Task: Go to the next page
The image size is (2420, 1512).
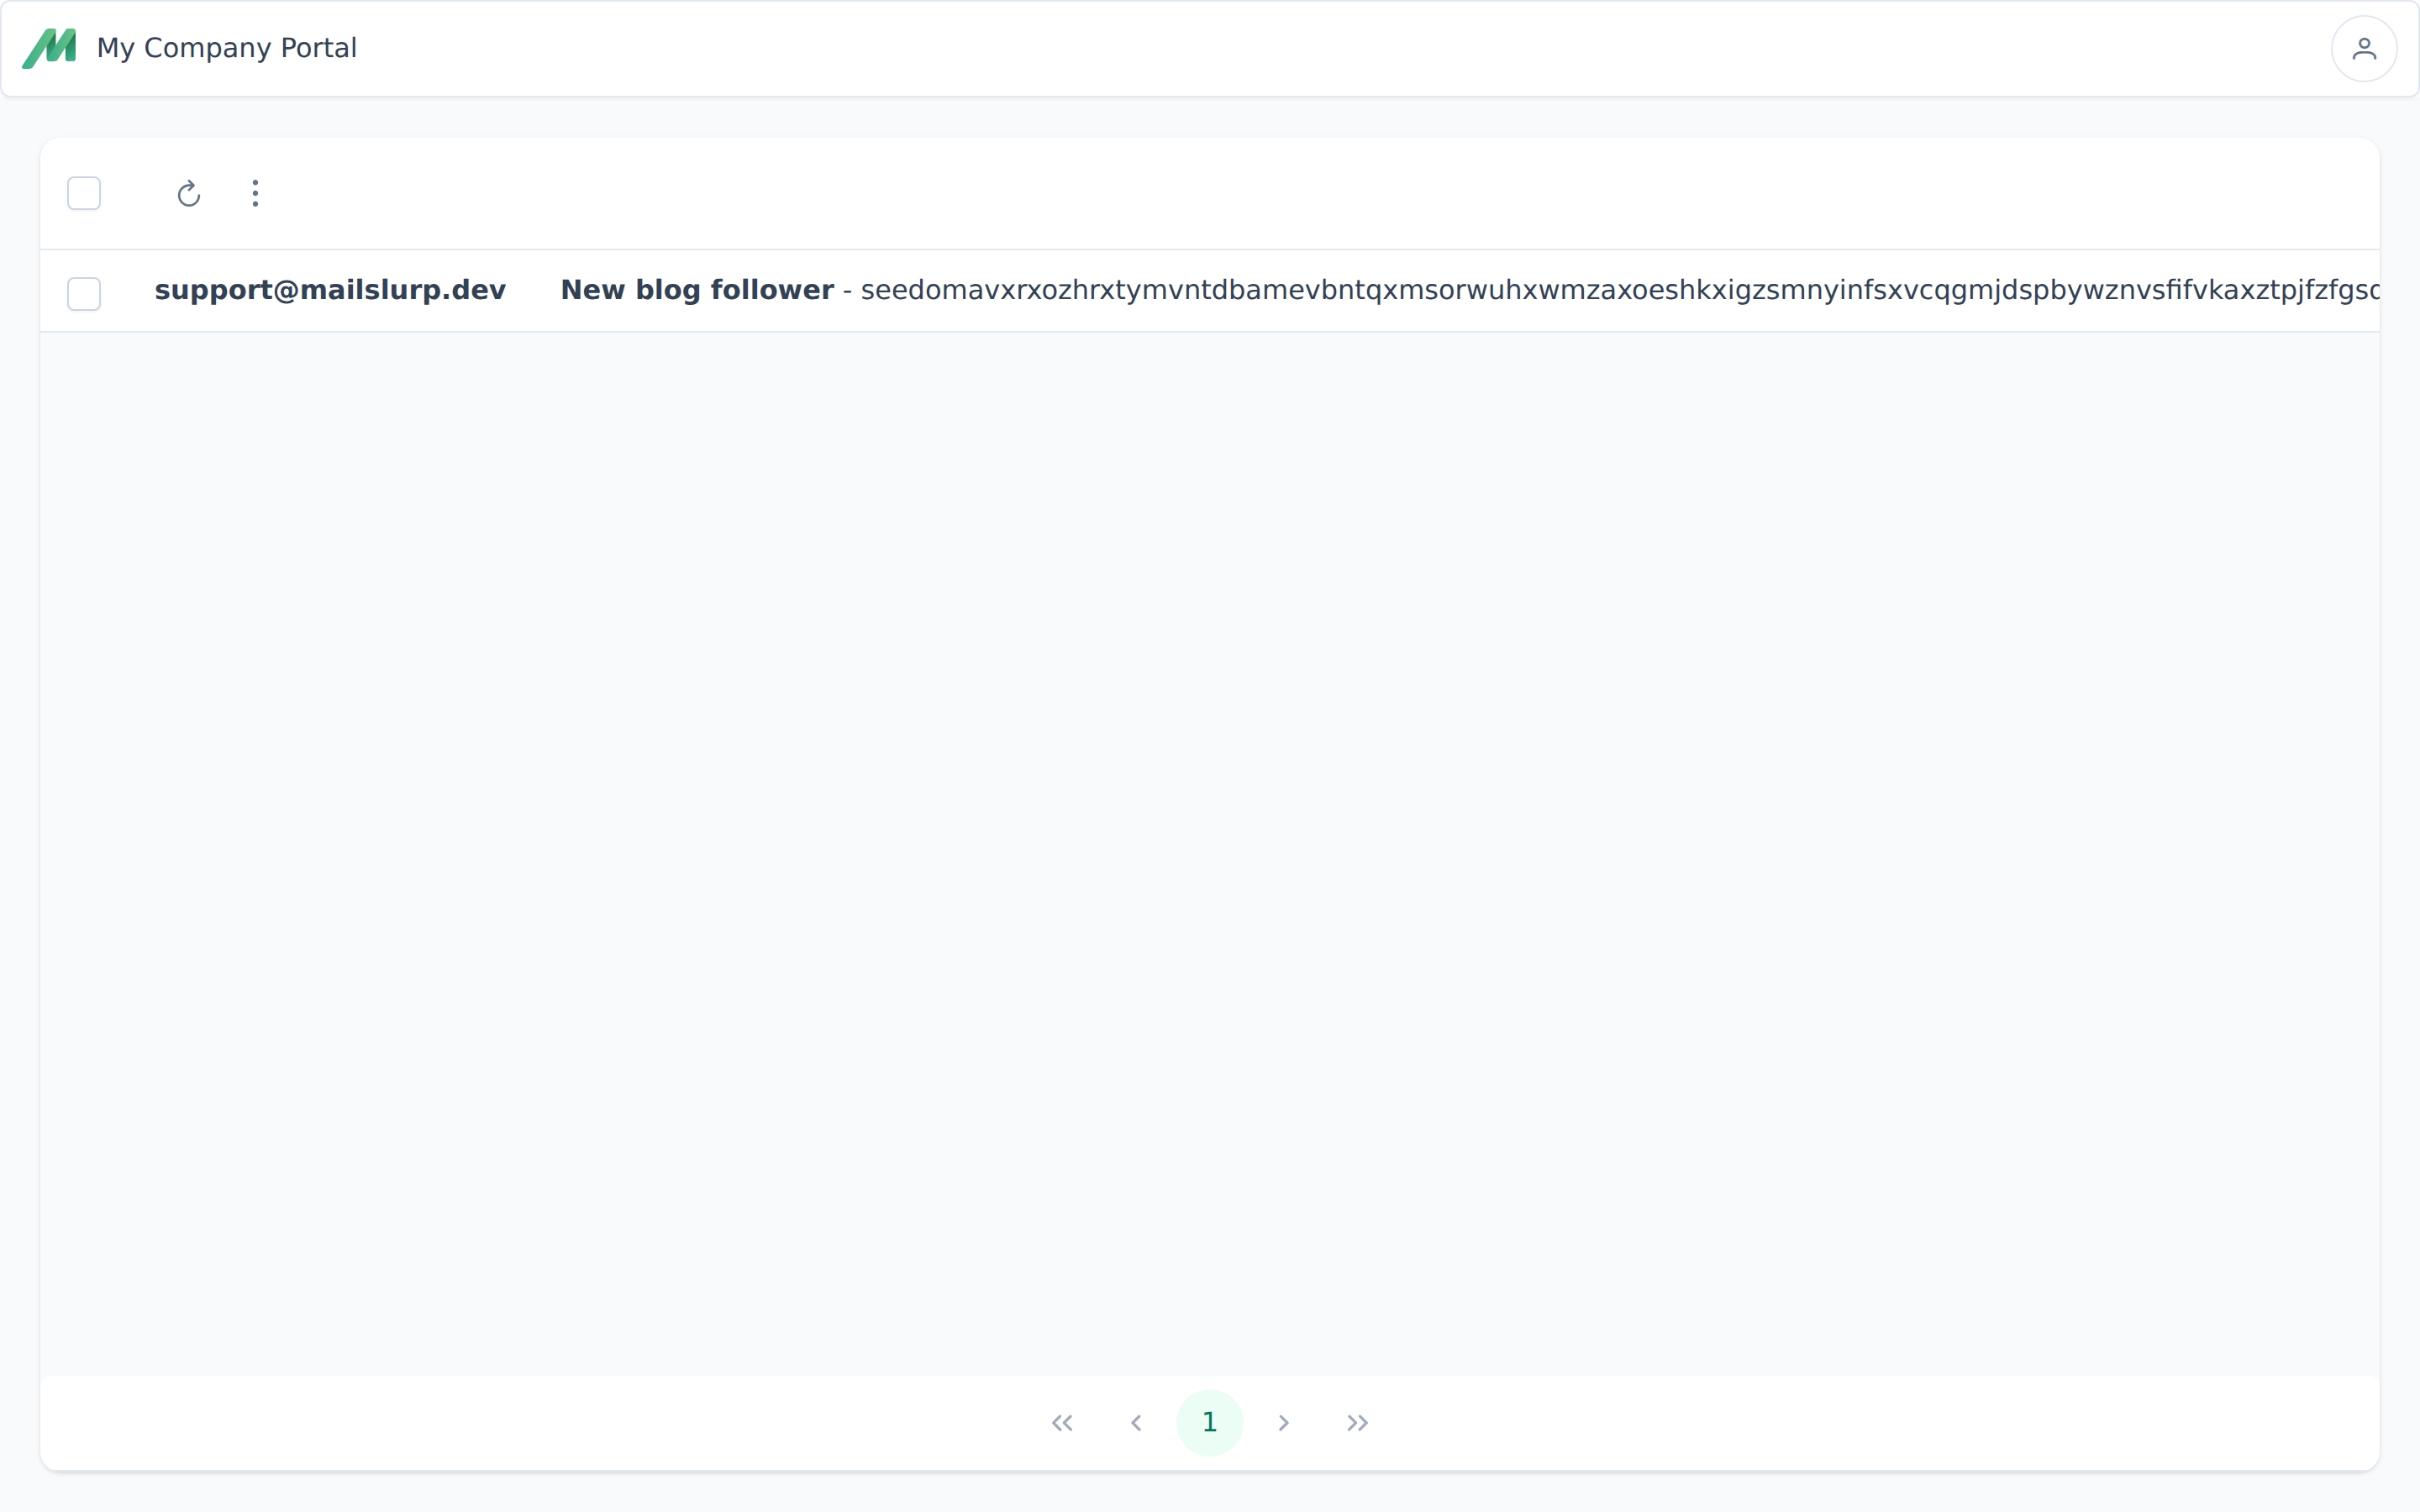Action: pyautogui.click(x=1284, y=1422)
